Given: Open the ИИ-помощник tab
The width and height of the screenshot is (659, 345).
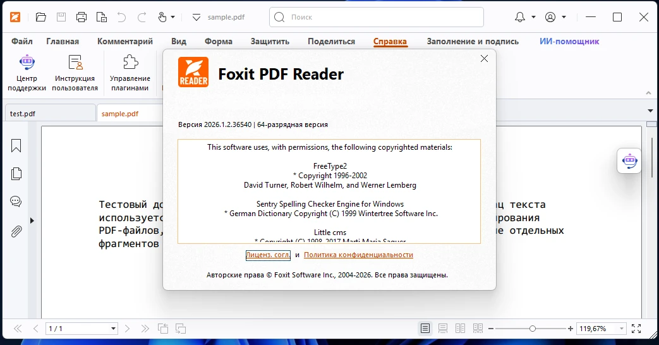Looking at the screenshot, I should coord(569,42).
